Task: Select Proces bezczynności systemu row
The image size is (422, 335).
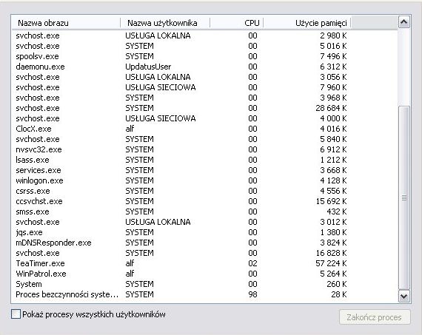Action: [x=204, y=294]
